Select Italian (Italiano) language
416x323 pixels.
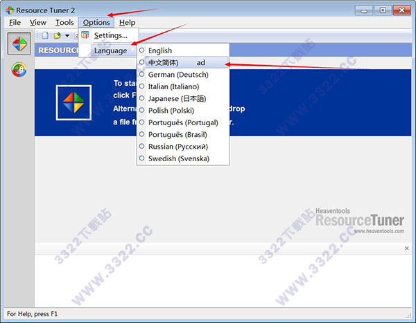(183, 86)
